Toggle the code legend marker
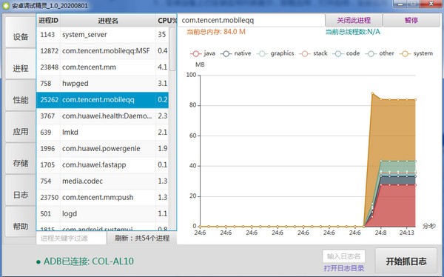The width and height of the screenshot is (444, 277). click(x=338, y=53)
